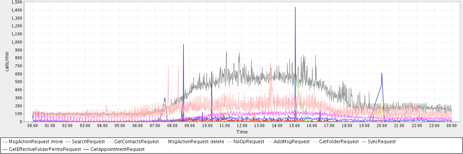Select MsgActionRequest.delete in the legend
The image size is (463, 154).
click(196, 142)
